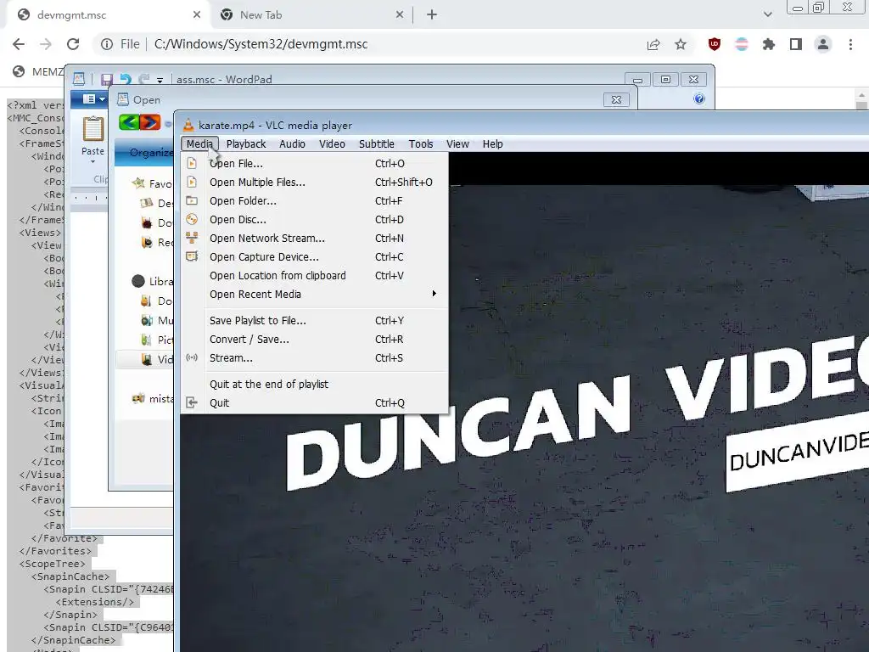Select Save Playlist to File...
The height and width of the screenshot is (652, 869).
(314, 320)
